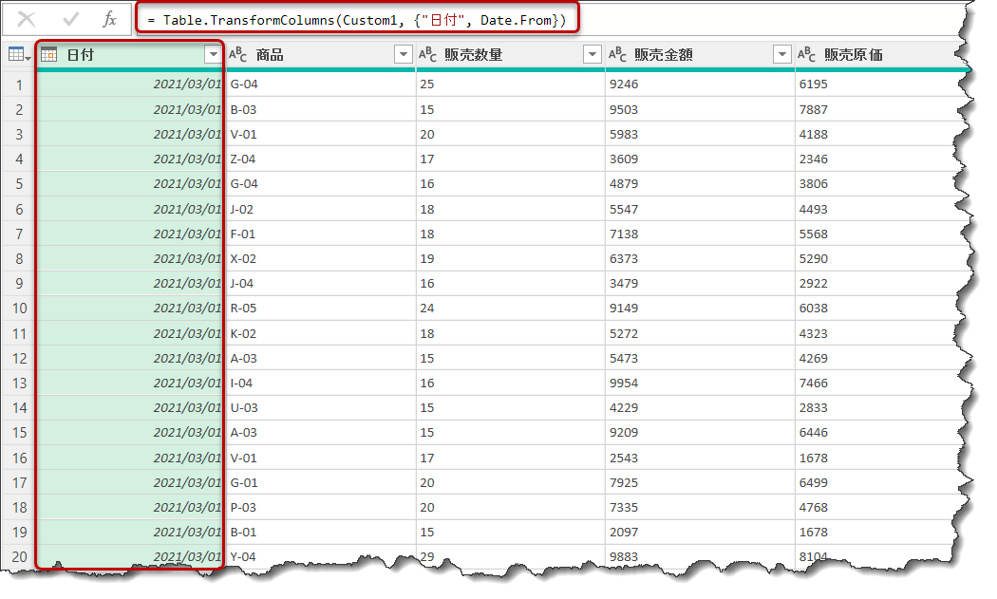Select row number 15
This screenshot has width=997, height=599.
(x=19, y=433)
